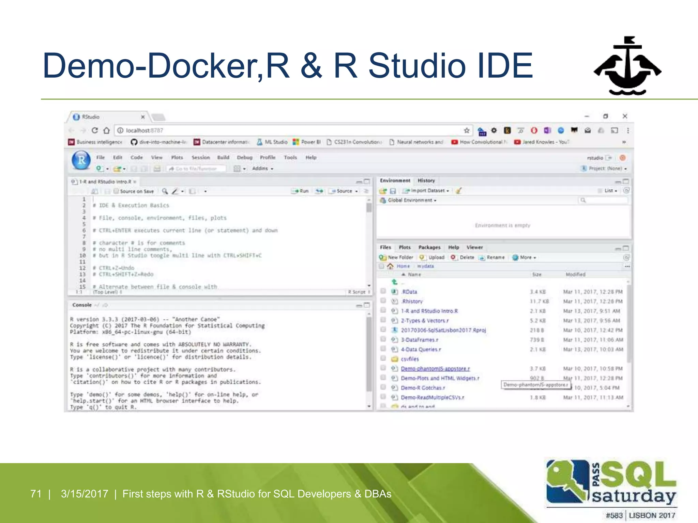Open the Help menu in RStudio
Viewport: 698px width, 523px height.
311,157
